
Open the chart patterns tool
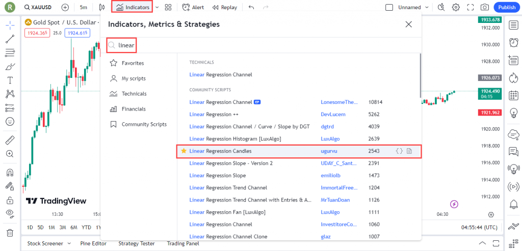point(10,94)
